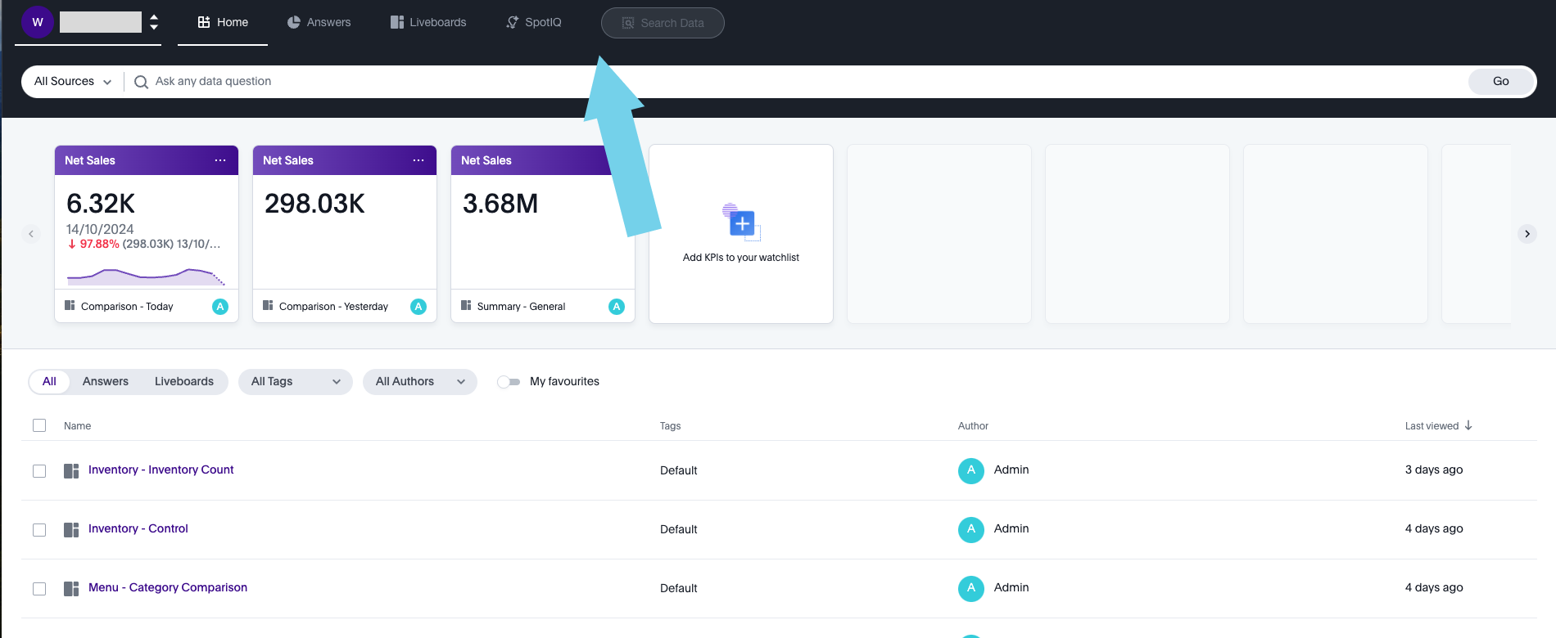Go to the Home tab

click(x=223, y=22)
